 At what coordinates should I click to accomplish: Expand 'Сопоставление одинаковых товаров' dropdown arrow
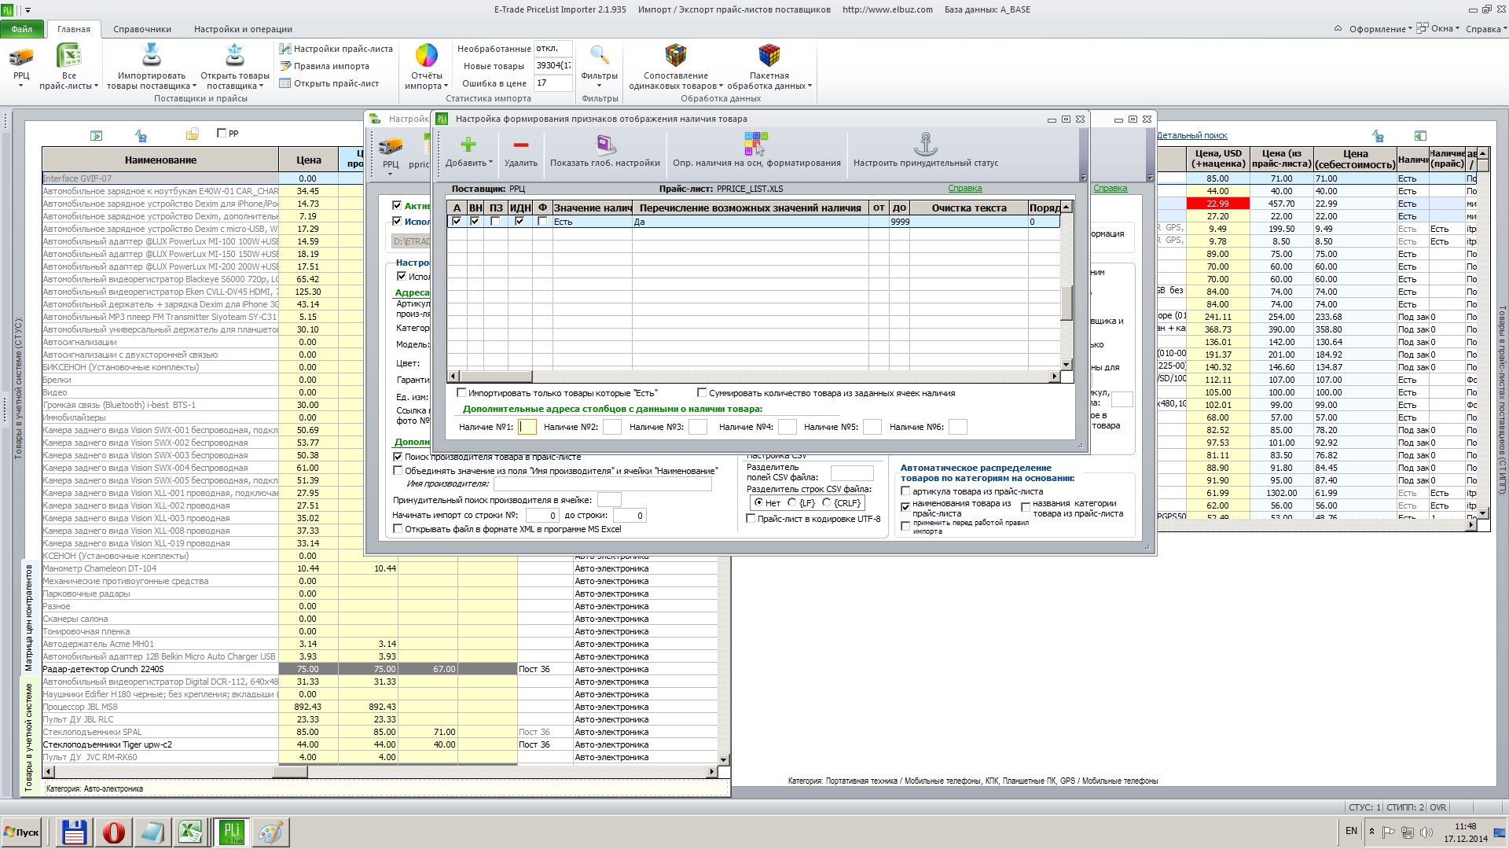pyautogui.click(x=721, y=86)
